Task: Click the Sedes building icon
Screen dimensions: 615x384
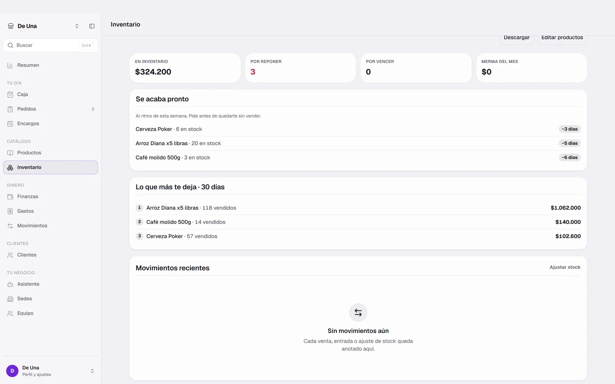Action: click(10, 299)
